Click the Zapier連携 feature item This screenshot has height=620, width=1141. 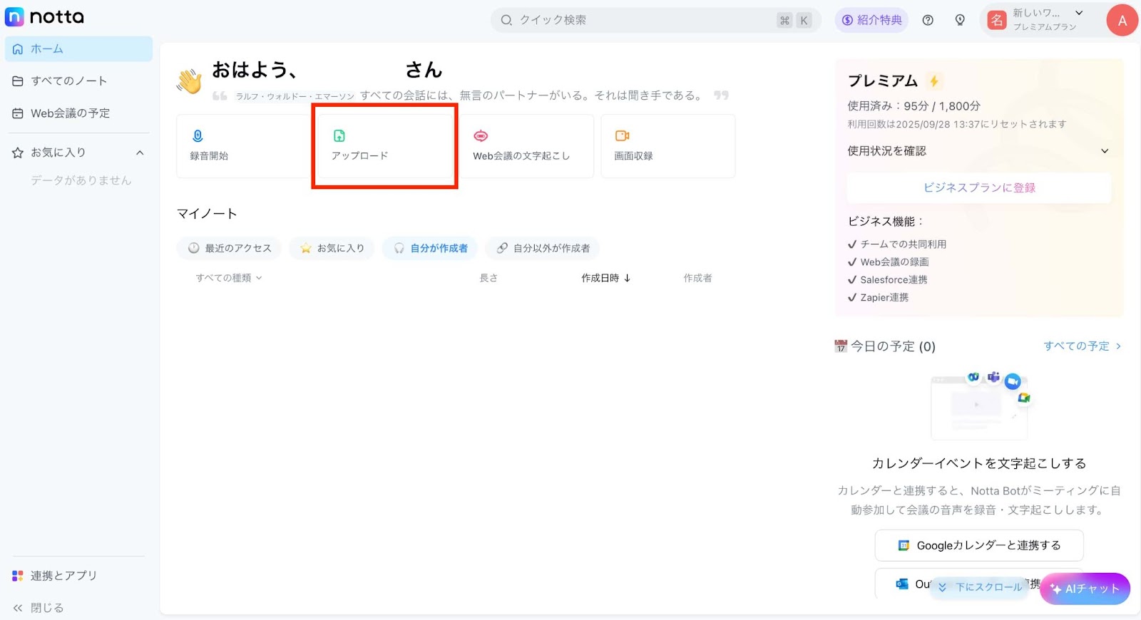point(878,298)
